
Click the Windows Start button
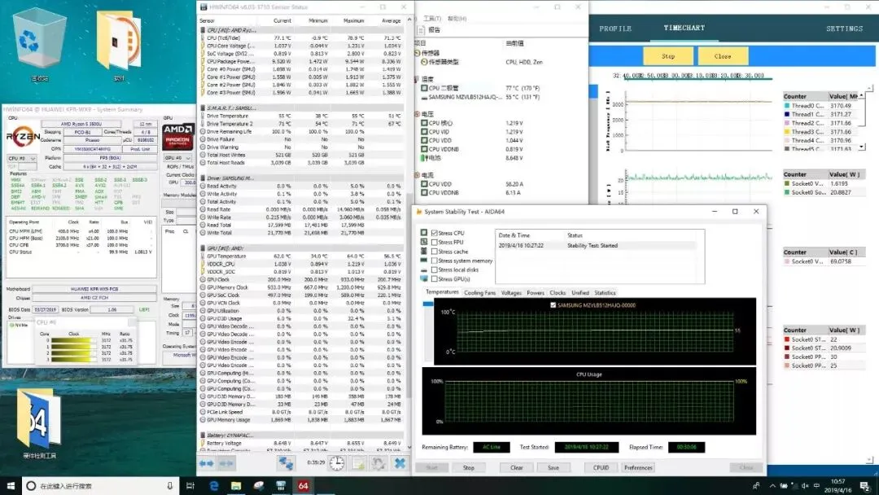click(x=10, y=485)
